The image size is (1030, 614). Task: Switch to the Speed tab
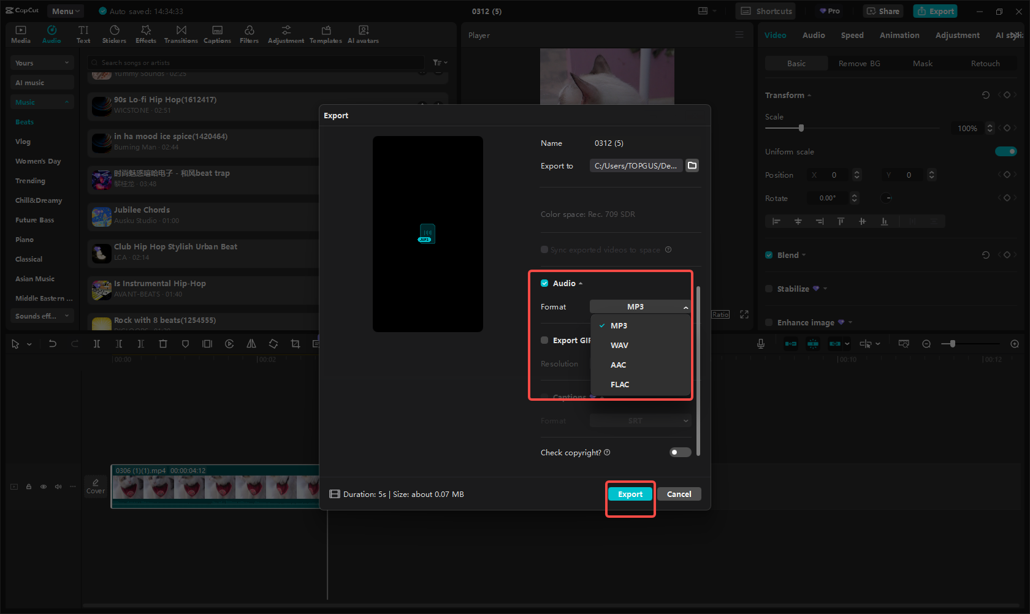coord(852,36)
